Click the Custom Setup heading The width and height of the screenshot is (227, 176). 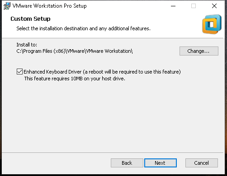[30, 19]
